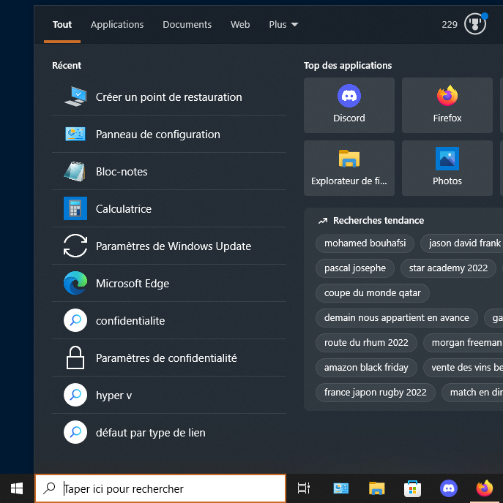Viewport: 503px width, 503px height.
Task: Search trending jason david frank
Action: [462, 243]
